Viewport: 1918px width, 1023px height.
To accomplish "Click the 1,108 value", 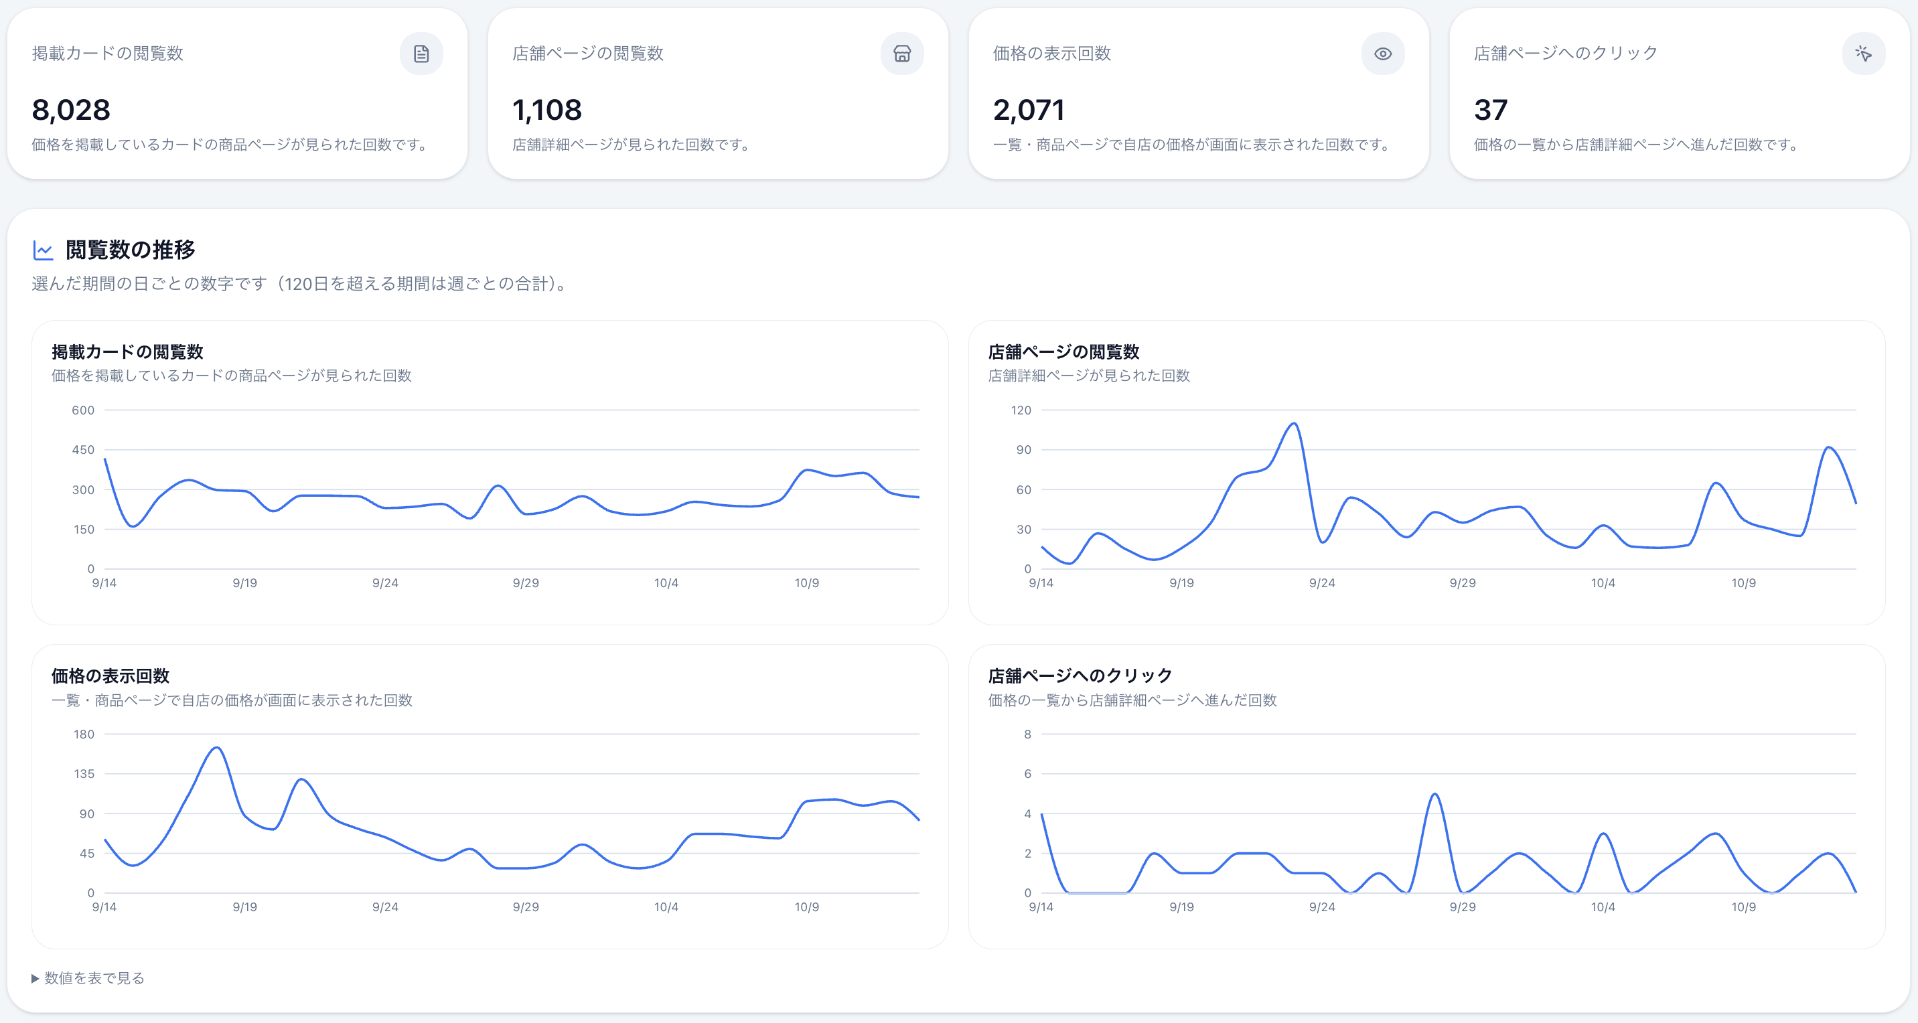I will pyautogui.click(x=546, y=110).
